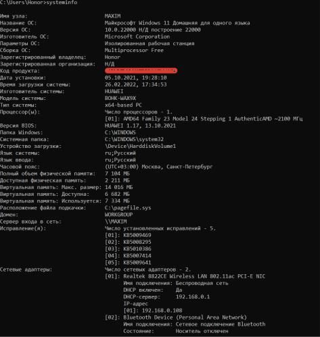Click the WORKGROUP domain value
Image resolution: width=320 pixels, height=337 pixels.
pyautogui.click(x=118, y=215)
